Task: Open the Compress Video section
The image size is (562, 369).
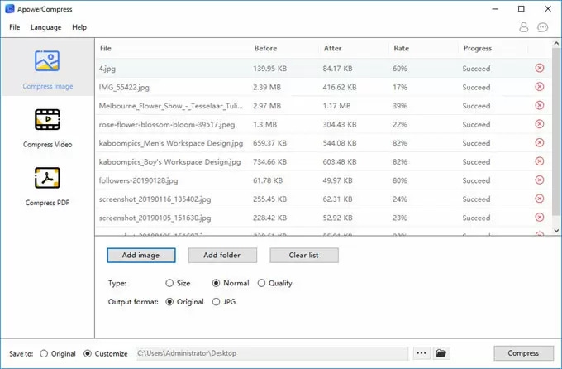Action: (47, 128)
